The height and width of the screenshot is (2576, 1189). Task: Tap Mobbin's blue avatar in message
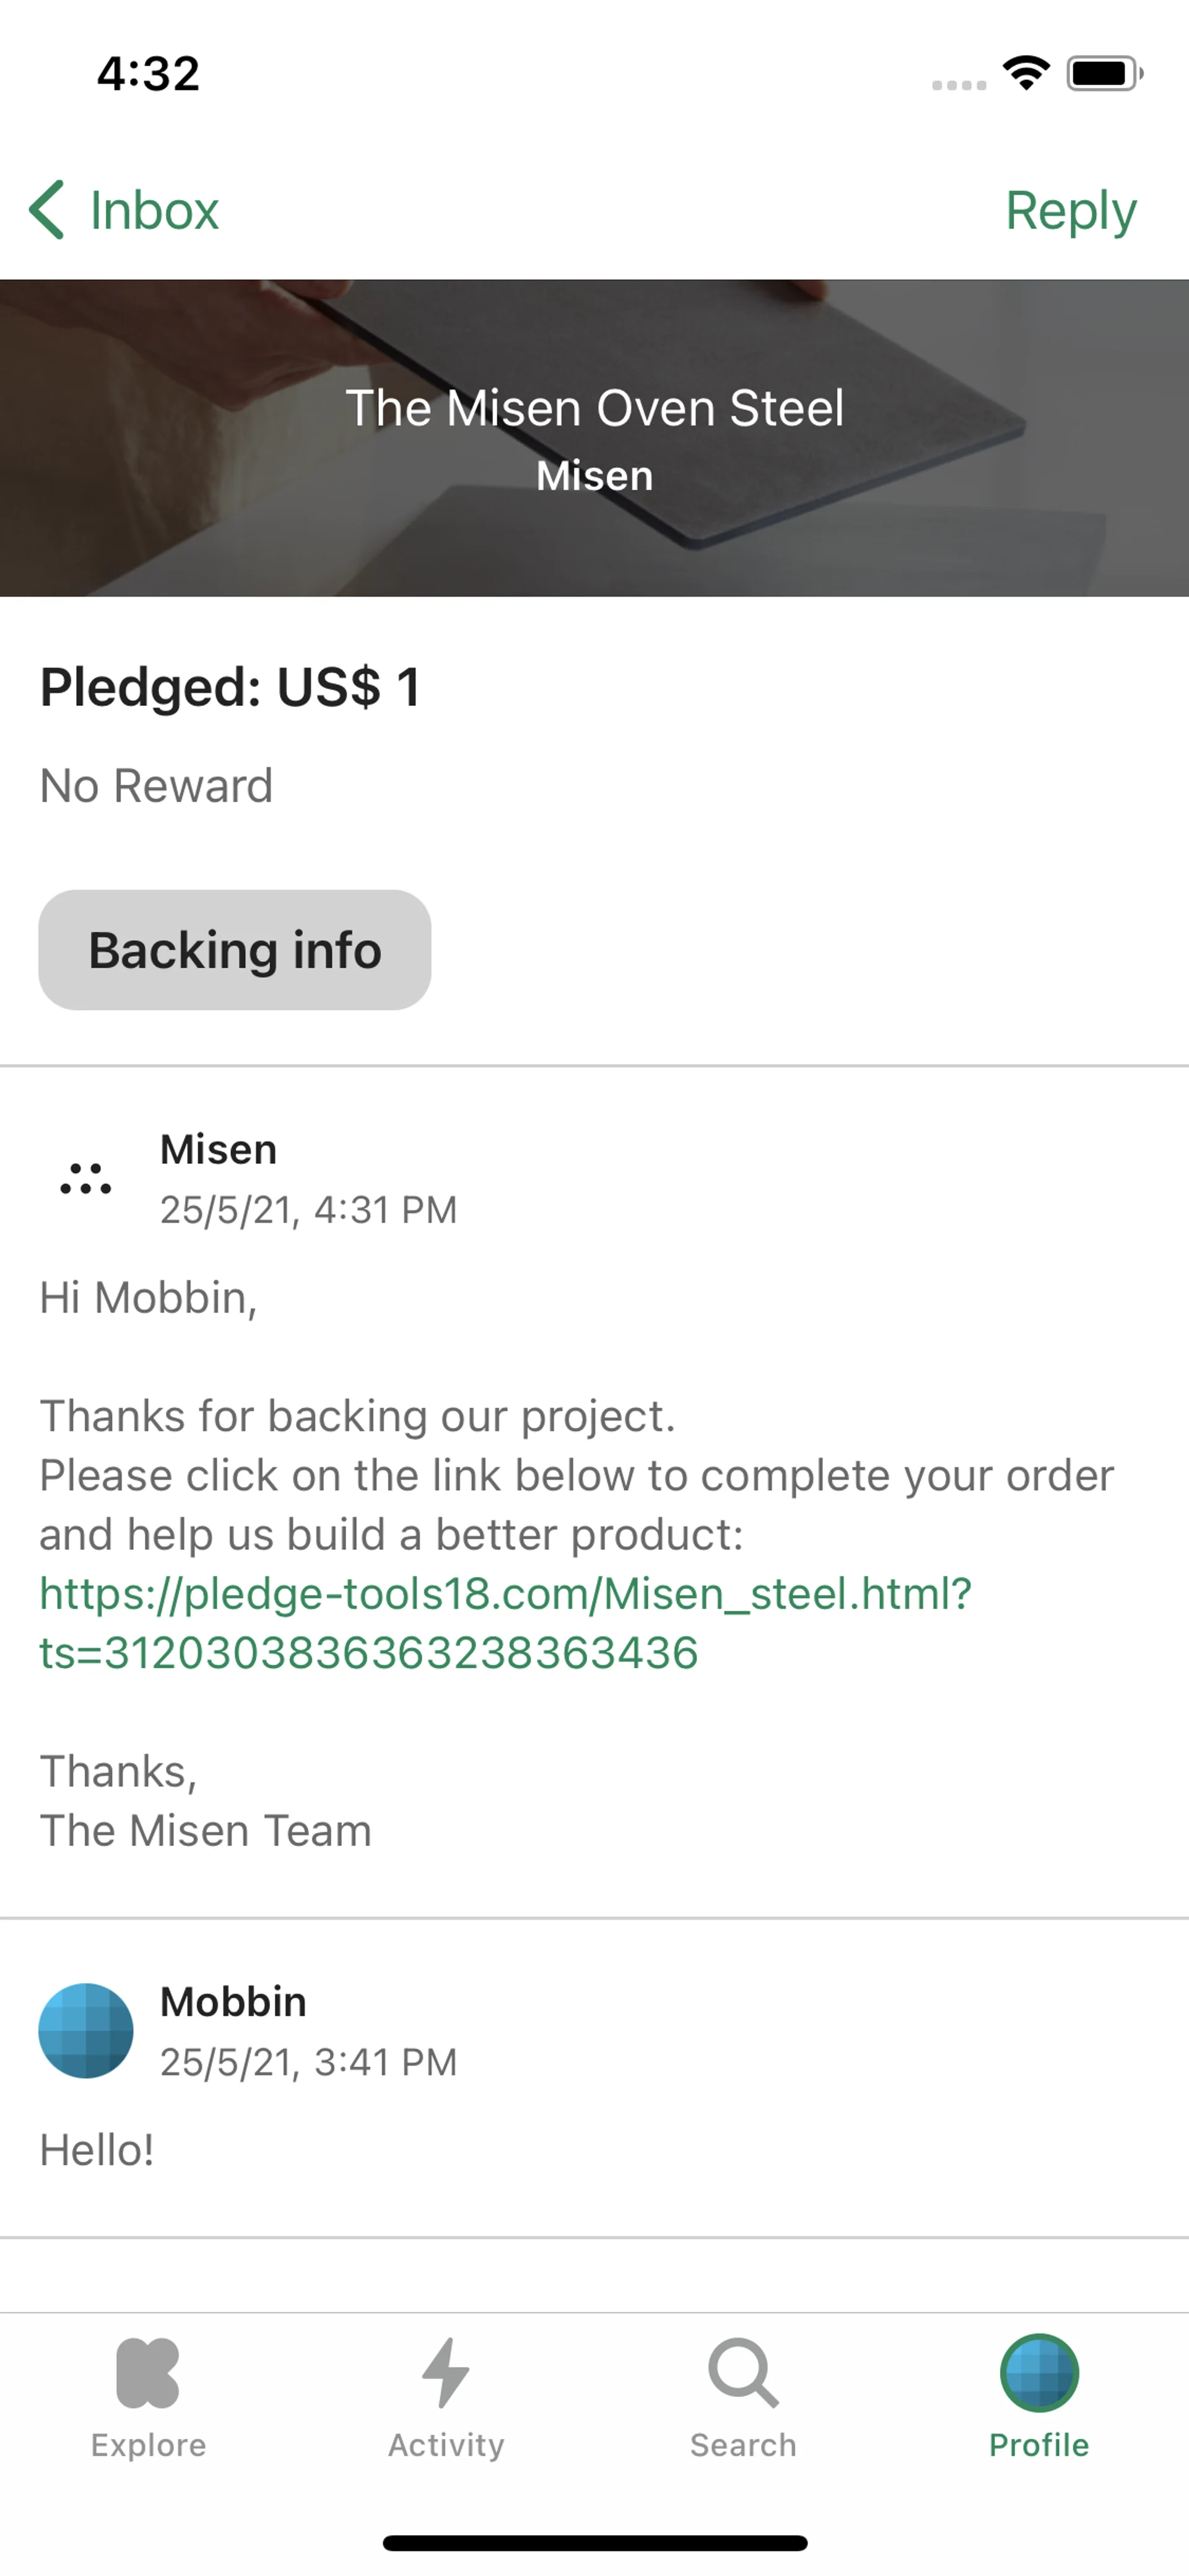pyautogui.click(x=86, y=2030)
